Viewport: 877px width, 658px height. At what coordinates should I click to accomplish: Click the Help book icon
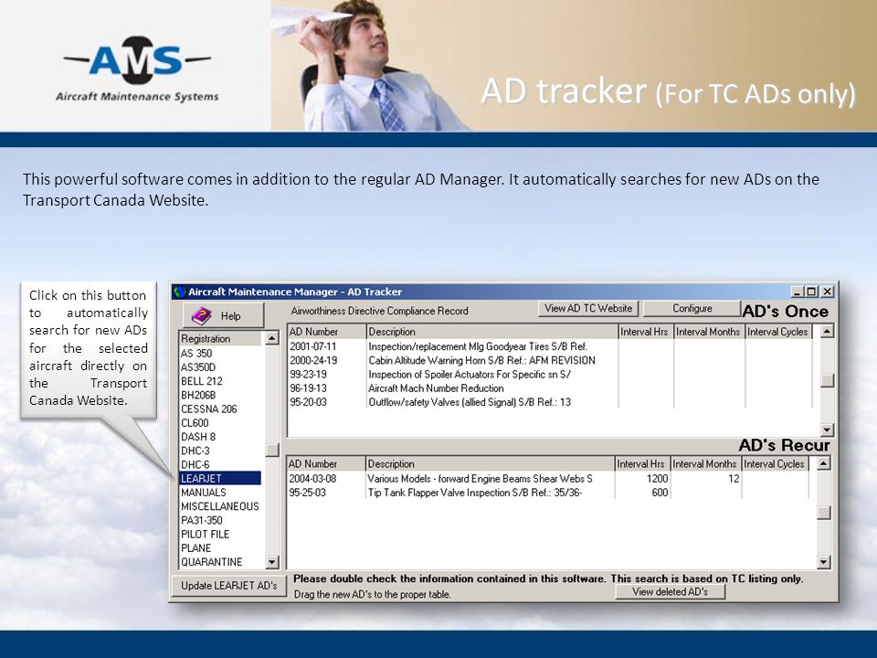pos(201,315)
